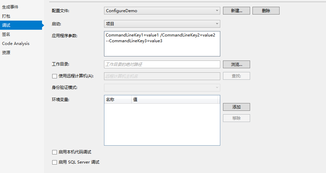
Task: Toggle the 启用 SQL Server 调试 checkbox
Action: tap(55, 162)
